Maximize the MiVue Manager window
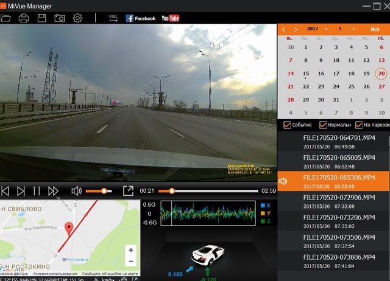 coord(377,6)
